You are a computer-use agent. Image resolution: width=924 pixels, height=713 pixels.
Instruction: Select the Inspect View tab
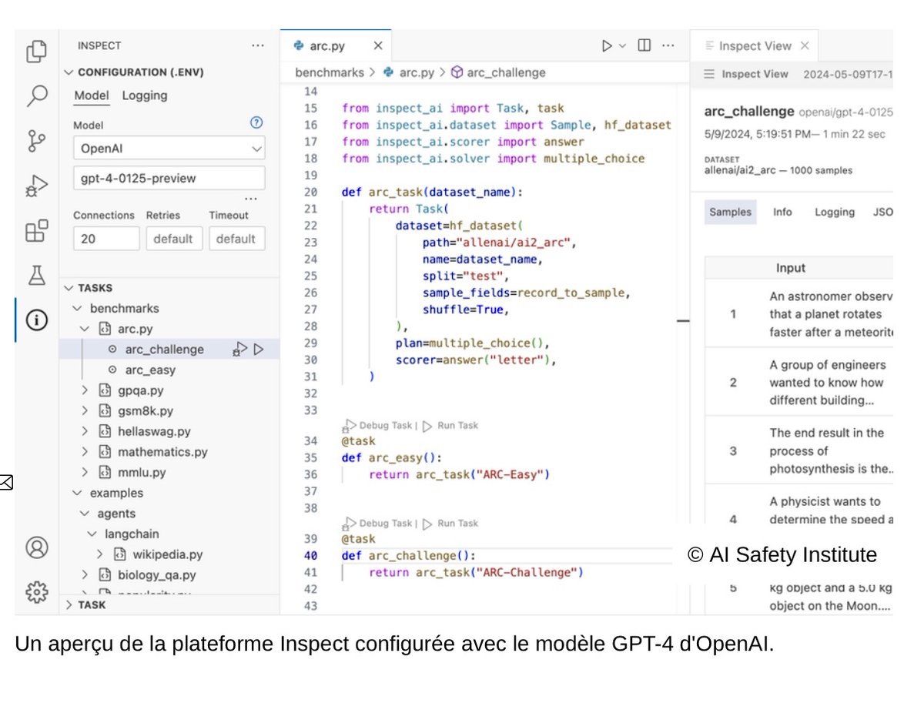(755, 46)
